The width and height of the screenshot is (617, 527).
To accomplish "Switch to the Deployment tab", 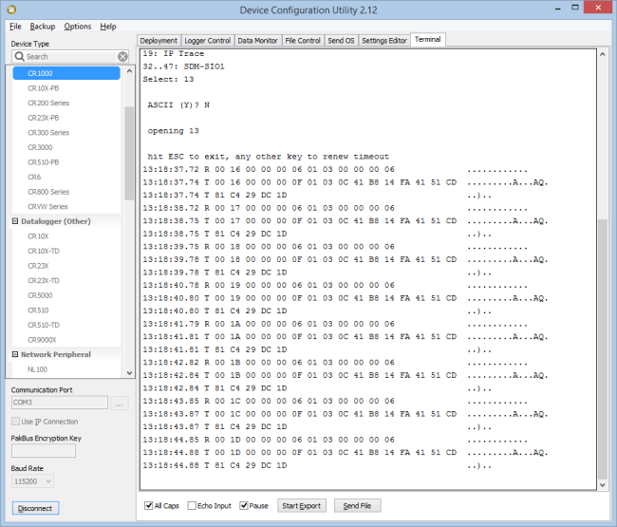I will pos(159,41).
